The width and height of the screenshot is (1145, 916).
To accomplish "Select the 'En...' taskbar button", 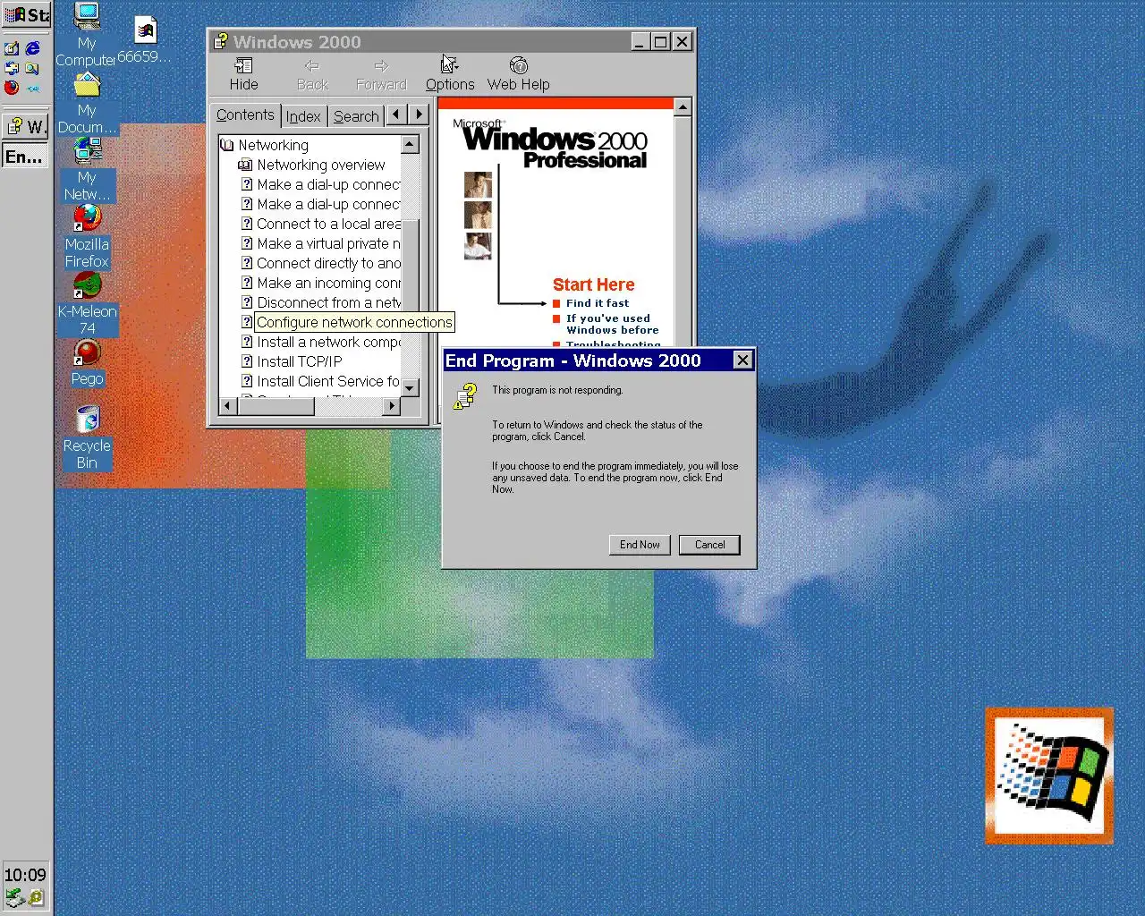I will 25,157.
